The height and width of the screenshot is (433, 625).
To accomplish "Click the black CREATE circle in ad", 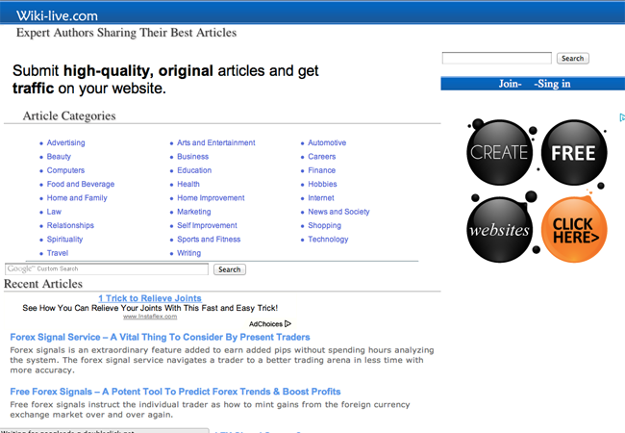I will (499, 152).
